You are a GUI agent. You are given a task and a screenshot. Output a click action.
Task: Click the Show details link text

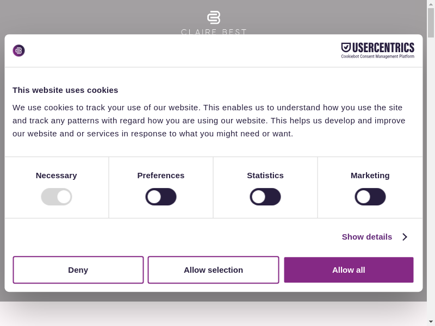click(x=366, y=237)
